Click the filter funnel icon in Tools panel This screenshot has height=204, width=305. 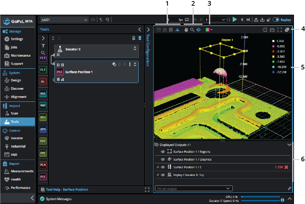(x=43, y=46)
